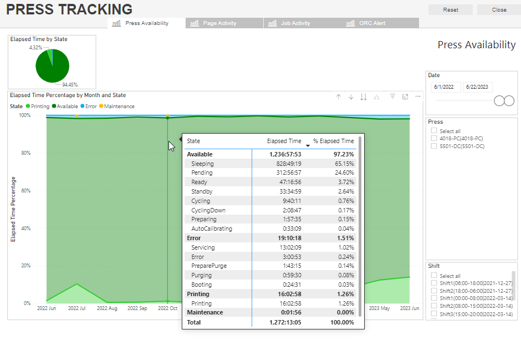The width and height of the screenshot is (521, 340).
Task: Collapse the Available state row
Action: tap(200, 154)
